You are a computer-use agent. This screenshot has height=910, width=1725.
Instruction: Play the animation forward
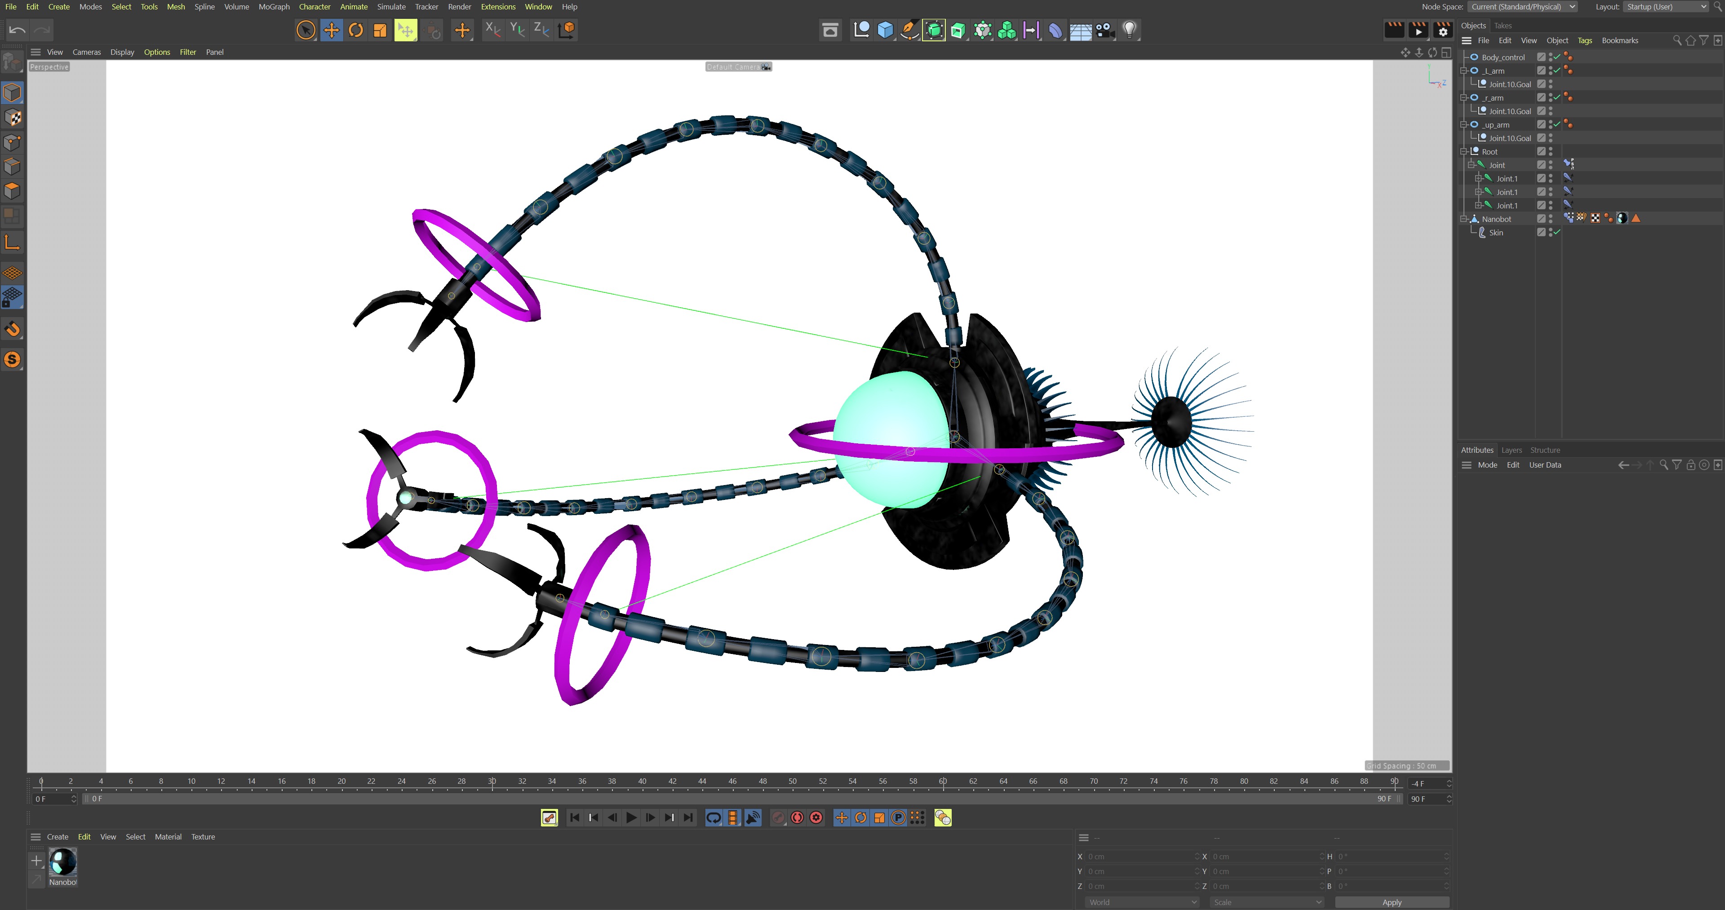(631, 817)
